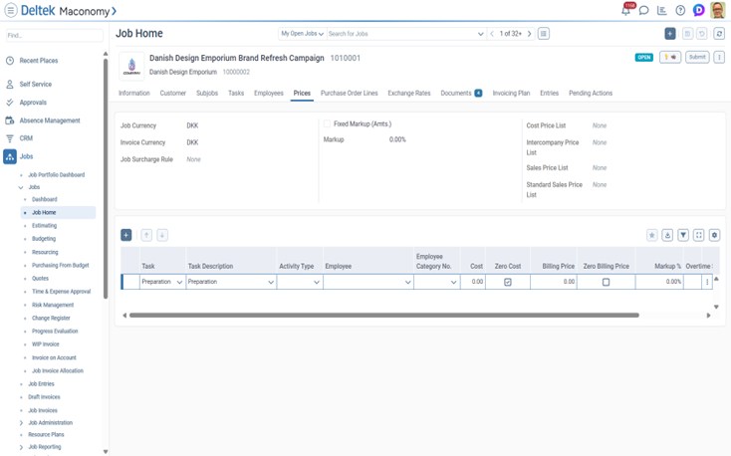The height and width of the screenshot is (456, 731).
Task: Move price line up
Action: pyautogui.click(x=146, y=235)
